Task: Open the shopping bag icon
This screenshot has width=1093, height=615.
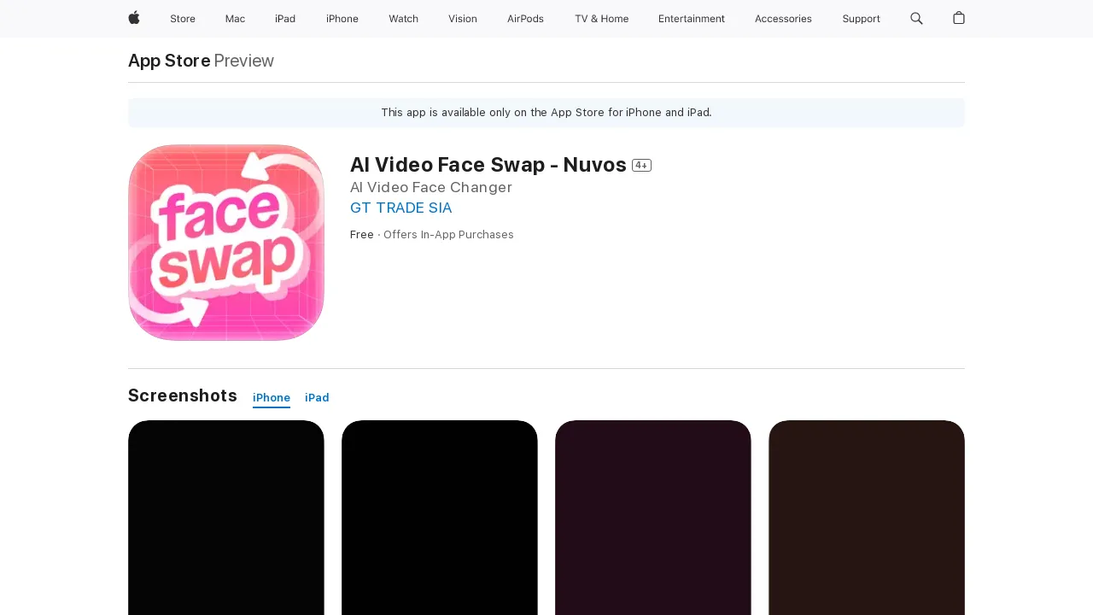Action: tap(959, 18)
